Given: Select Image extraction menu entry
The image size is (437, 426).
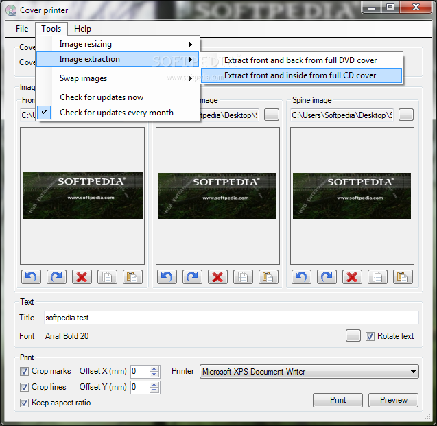Looking at the screenshot, I should point(117,59).
